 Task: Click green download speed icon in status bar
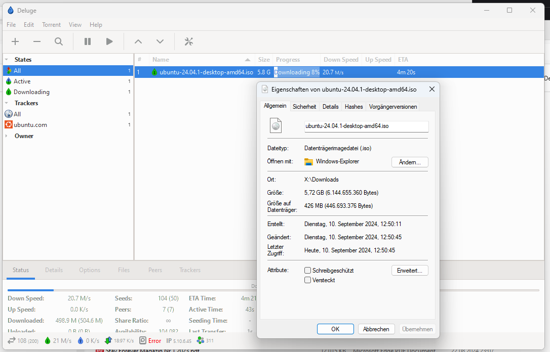(x=48, y=340)
